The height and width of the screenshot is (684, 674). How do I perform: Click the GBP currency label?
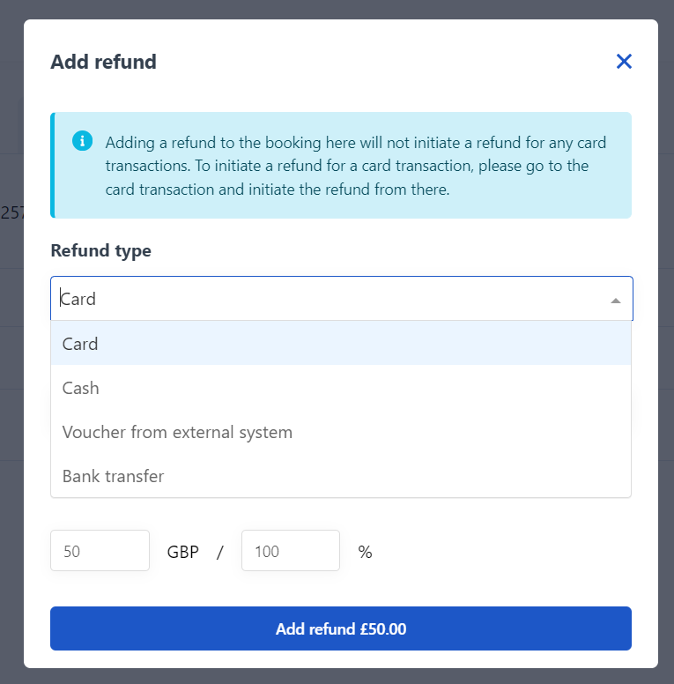(x=183, y=552)
